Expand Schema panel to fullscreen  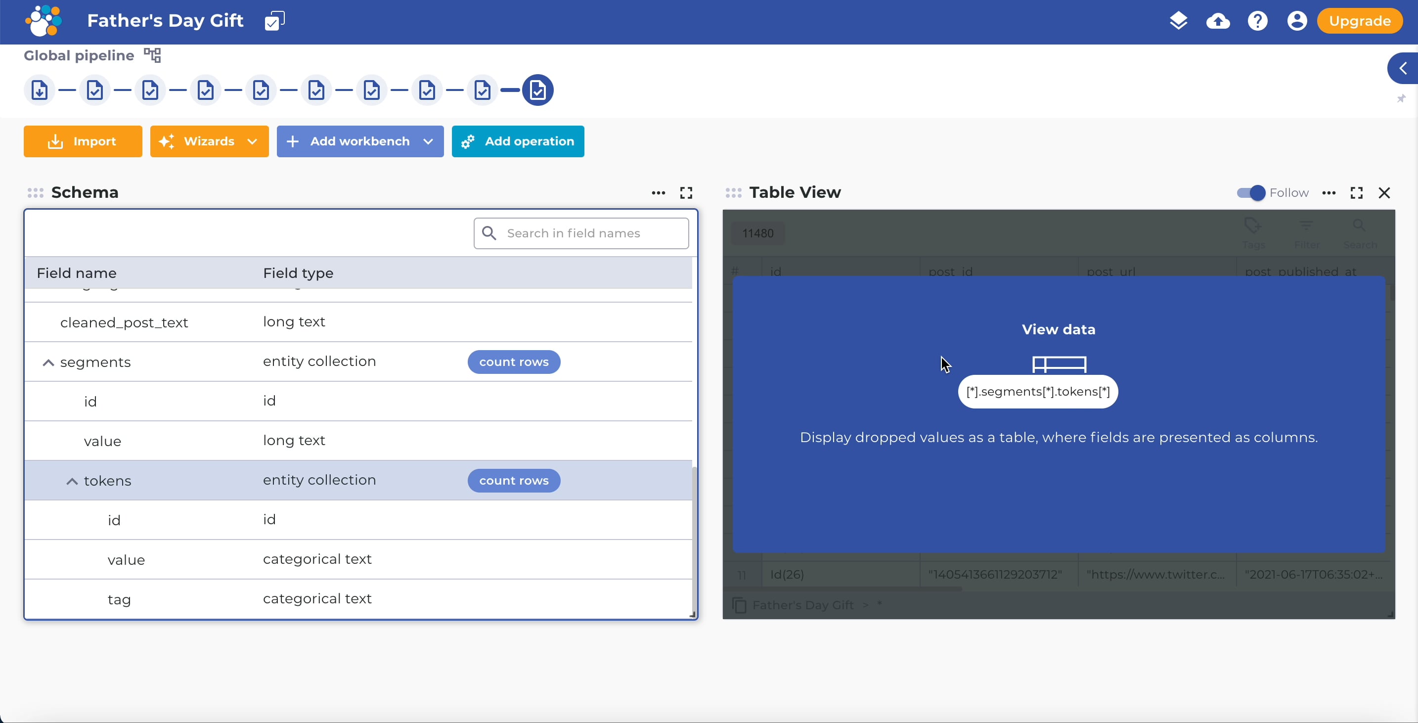686,193
